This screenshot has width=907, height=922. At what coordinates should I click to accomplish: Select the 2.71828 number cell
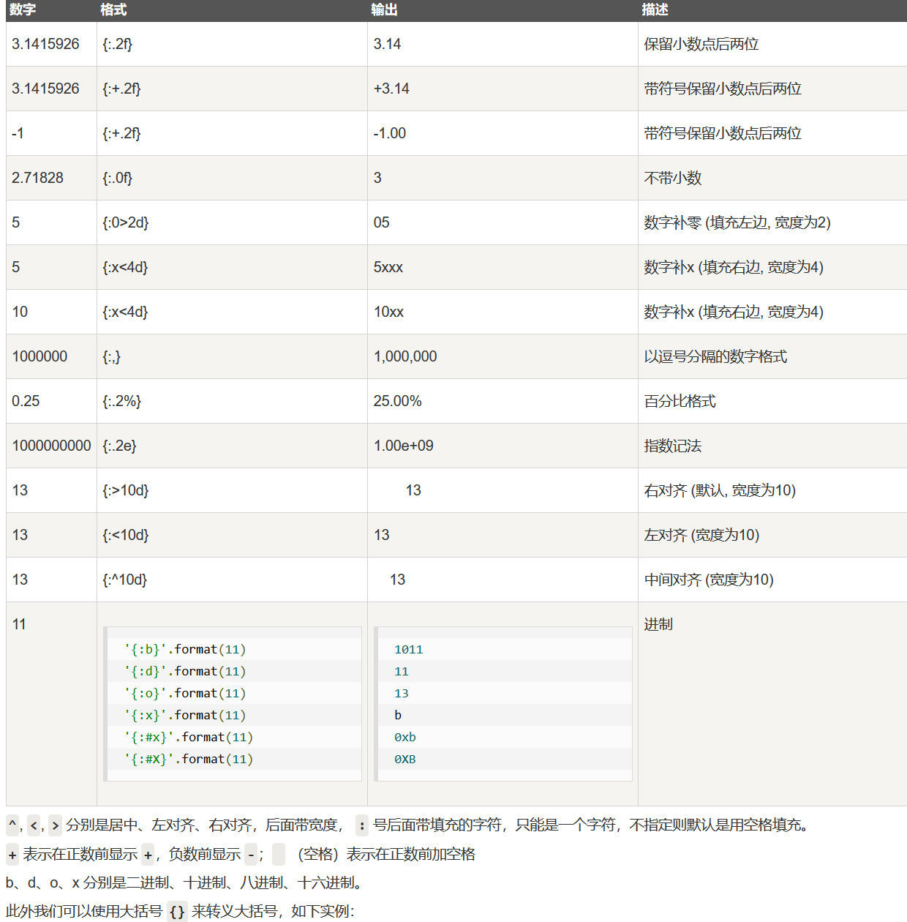click(51, 178)
